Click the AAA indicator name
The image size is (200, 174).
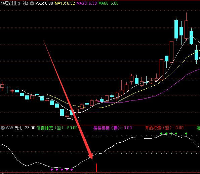coord(9,128)
